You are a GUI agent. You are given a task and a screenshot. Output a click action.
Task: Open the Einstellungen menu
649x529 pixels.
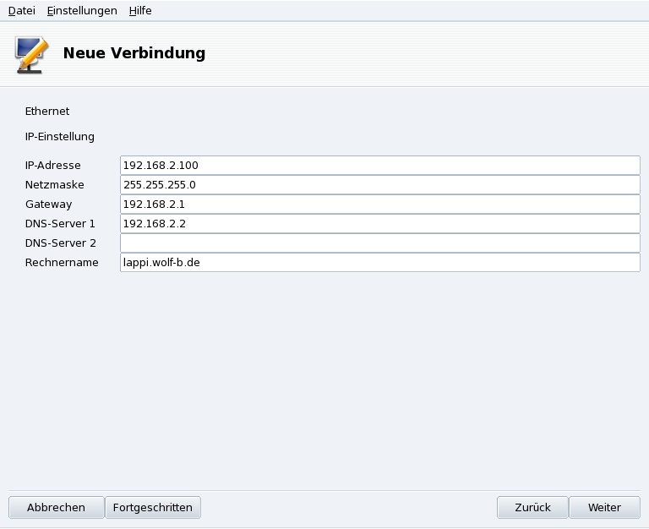pos(82,11)
